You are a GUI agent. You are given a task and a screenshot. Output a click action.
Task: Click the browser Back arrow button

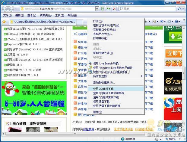[5, 9]
